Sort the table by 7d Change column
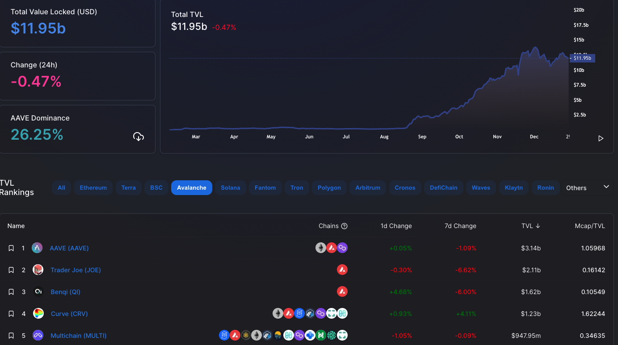The width and height of the screenshot is (618, 345). pyautogui.click(x=460, y=226)
